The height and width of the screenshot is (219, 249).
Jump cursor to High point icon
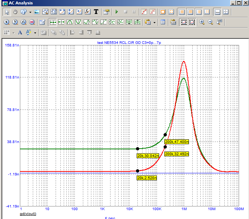tap(87, 22)
